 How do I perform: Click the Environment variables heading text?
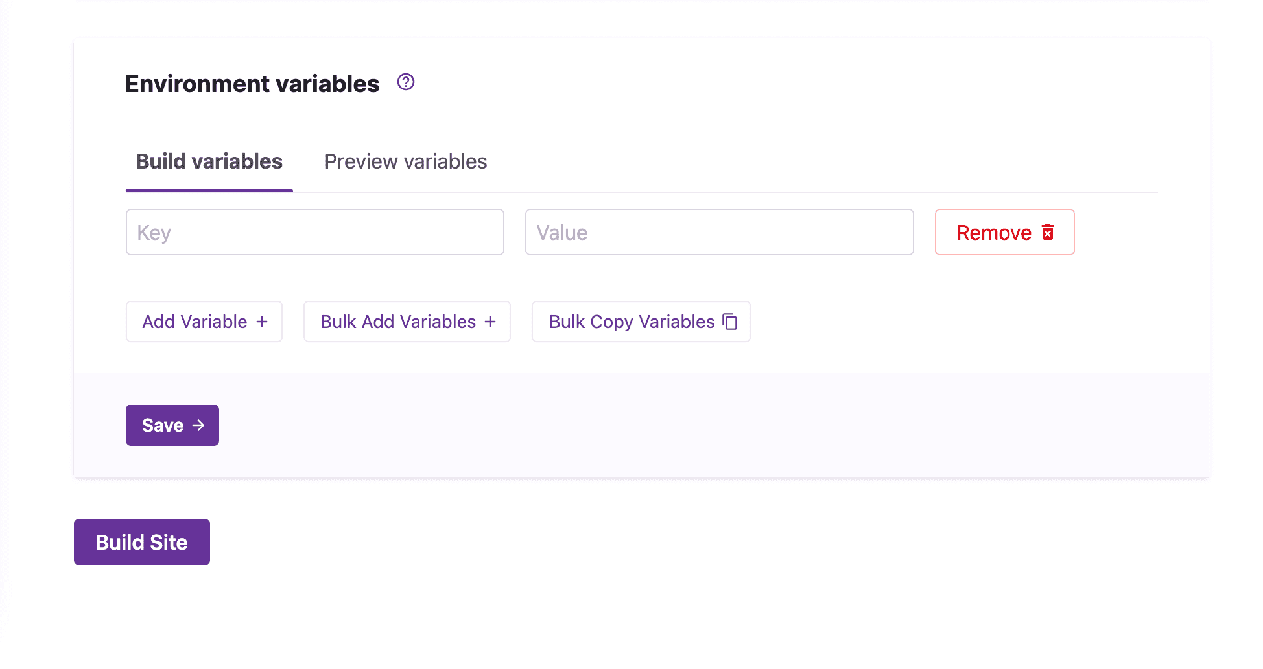click(x=252, y=84)
